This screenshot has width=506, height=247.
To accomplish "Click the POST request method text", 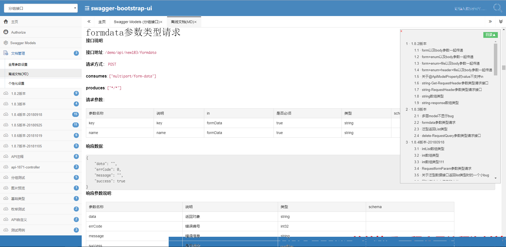I will click(x=112, y=64).
